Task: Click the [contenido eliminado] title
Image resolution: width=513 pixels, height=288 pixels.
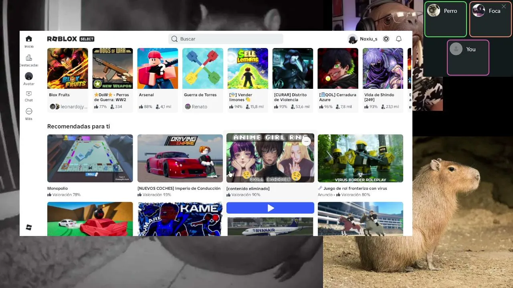Action: point(248,189)
